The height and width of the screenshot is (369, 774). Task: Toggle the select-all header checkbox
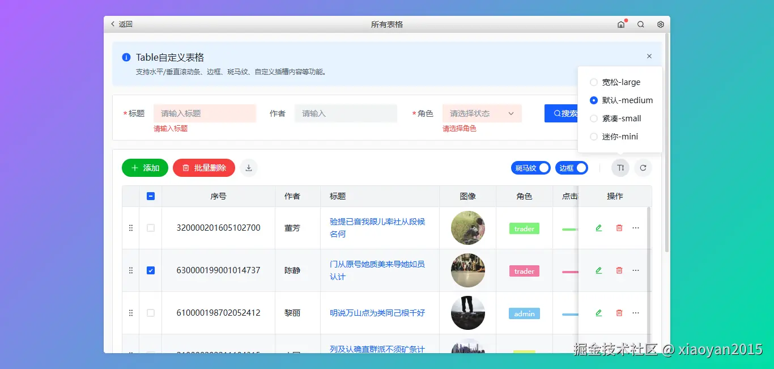point(151,196)
